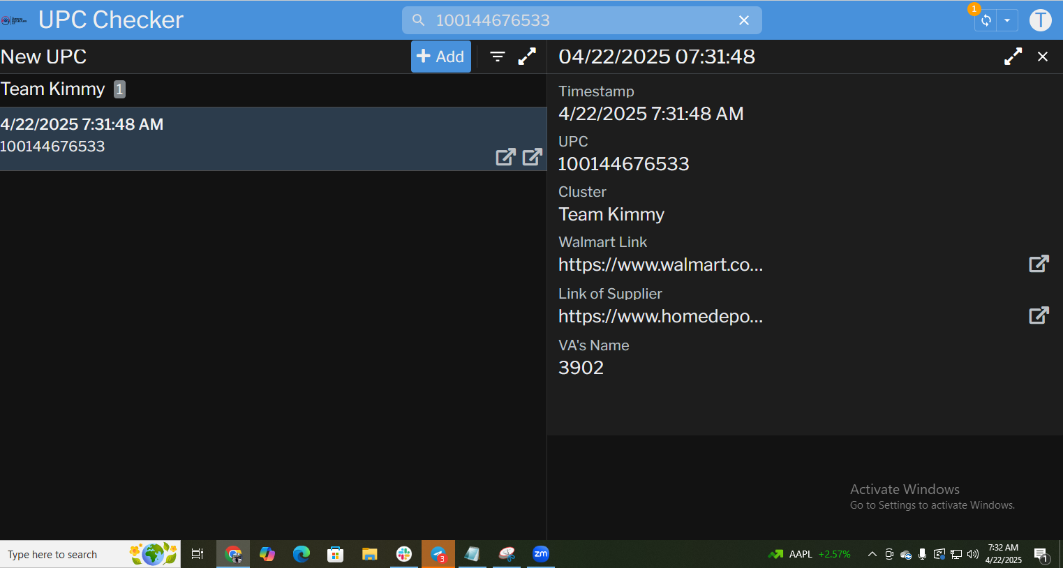Close the record detail panel
This screenshot has height=568, width=1063.
(x=1043, y=57)
